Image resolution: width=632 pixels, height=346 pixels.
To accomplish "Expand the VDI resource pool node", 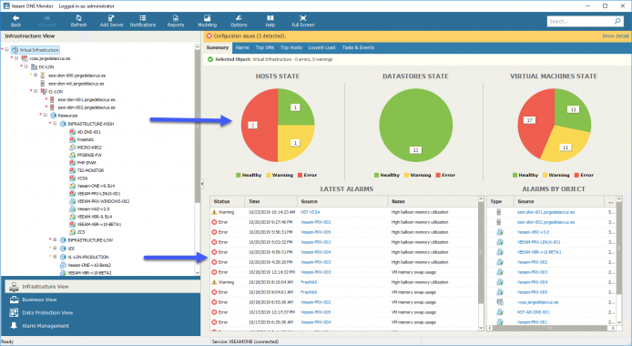I will pyautogui.click(x=55, y=249).
